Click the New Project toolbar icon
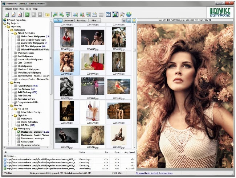 (7, 15)
